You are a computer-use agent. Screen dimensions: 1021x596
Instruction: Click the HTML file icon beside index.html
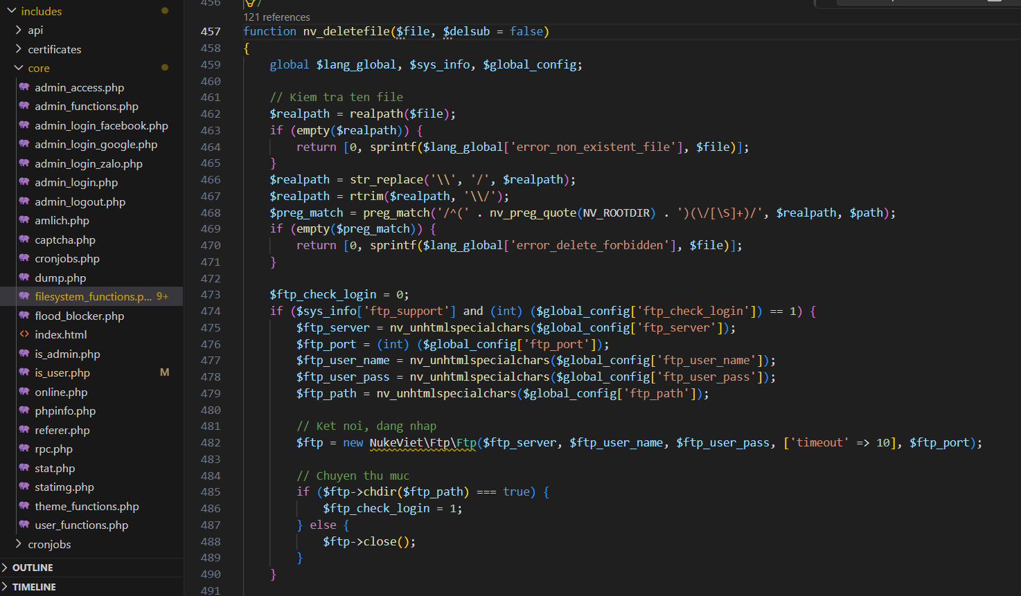(x=24, y=334)
